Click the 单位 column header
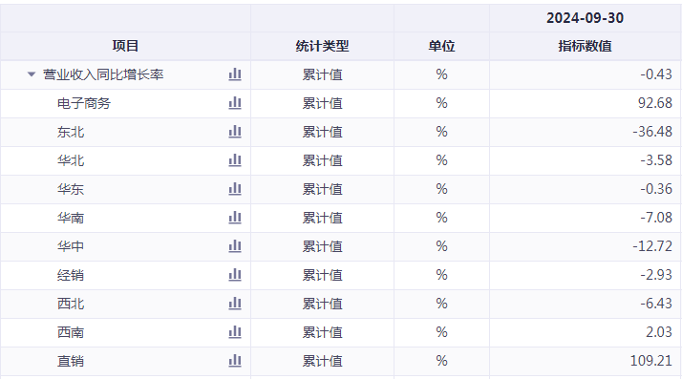 click(x=441, y=46)
